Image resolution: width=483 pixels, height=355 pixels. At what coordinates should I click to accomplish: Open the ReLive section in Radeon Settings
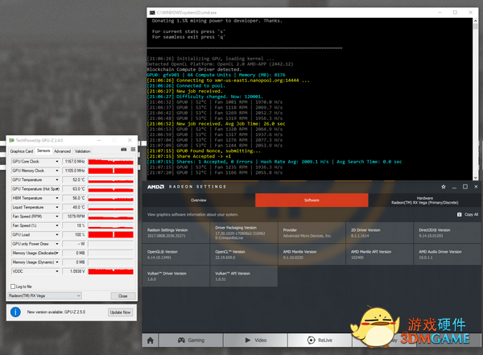320,341
